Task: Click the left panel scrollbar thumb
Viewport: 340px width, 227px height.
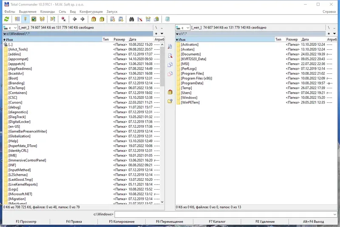Action: [x=162, y=66]
